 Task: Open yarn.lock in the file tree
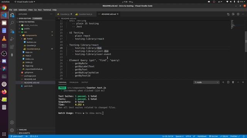click(28, 86)
